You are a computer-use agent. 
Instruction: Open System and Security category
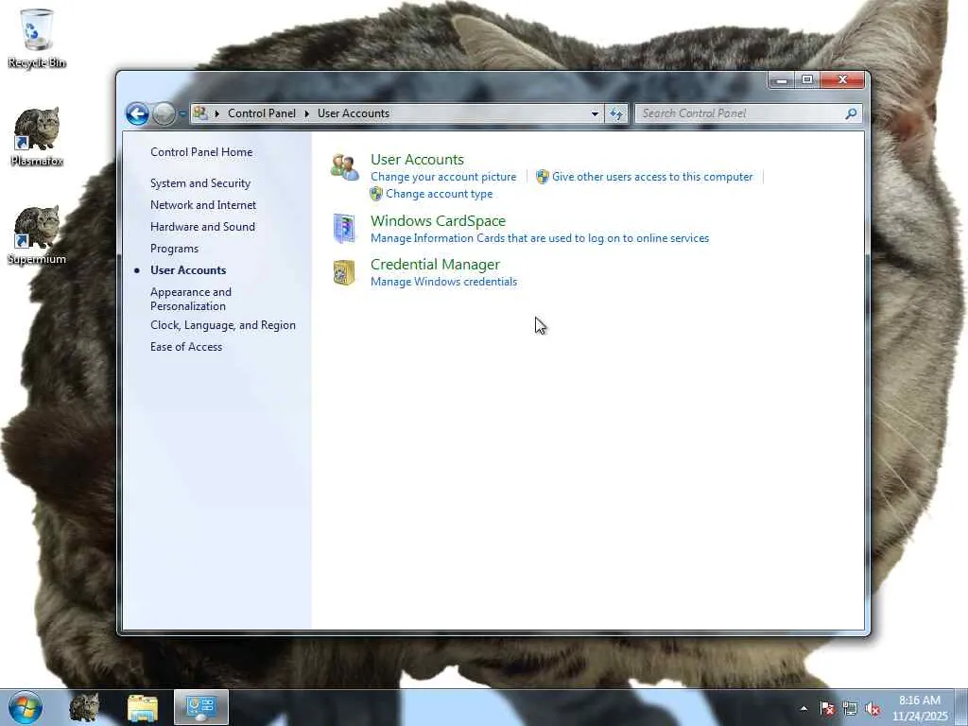200,183
